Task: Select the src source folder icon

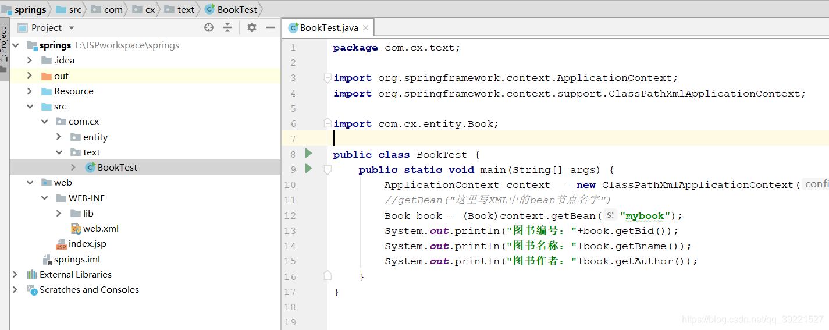Action: [47, 107]
